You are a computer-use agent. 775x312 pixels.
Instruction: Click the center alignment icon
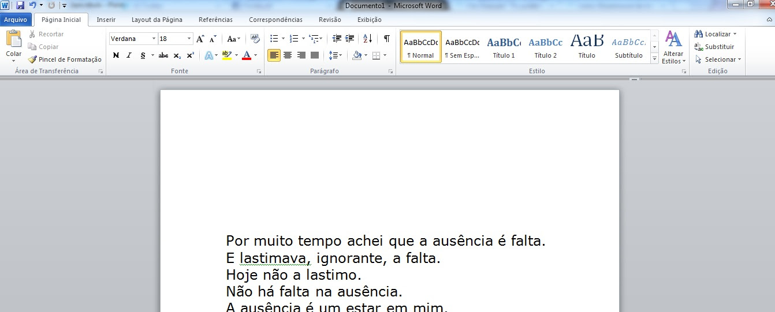point(288,55)
